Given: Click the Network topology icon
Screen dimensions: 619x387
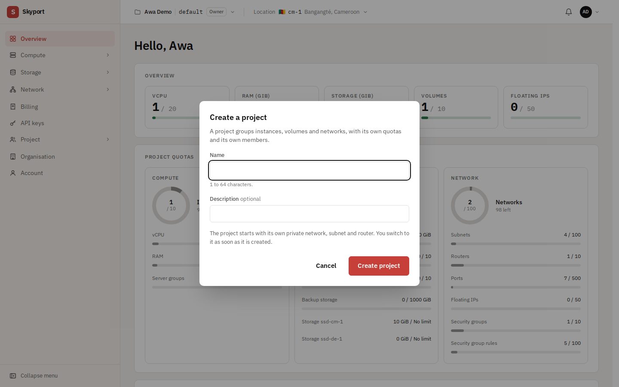Looking at the screenshot, I should (13, 89).
